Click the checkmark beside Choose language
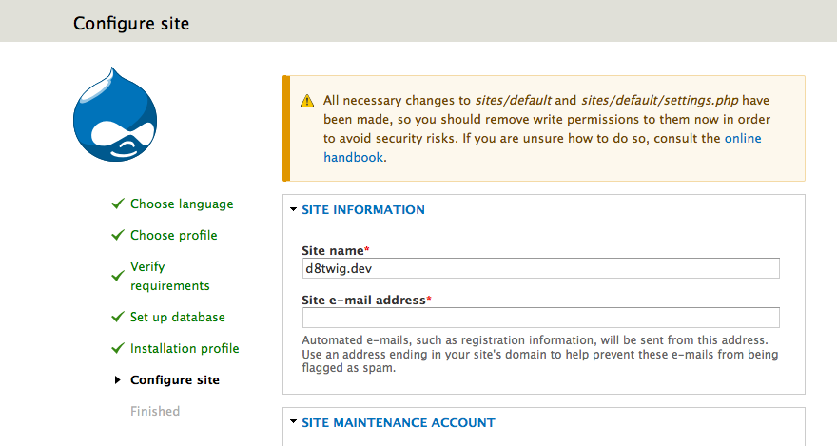The height and width of the screenshot is (446, 837). [x=117, y=204]
